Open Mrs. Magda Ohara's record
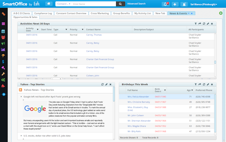 pos(137,126)
